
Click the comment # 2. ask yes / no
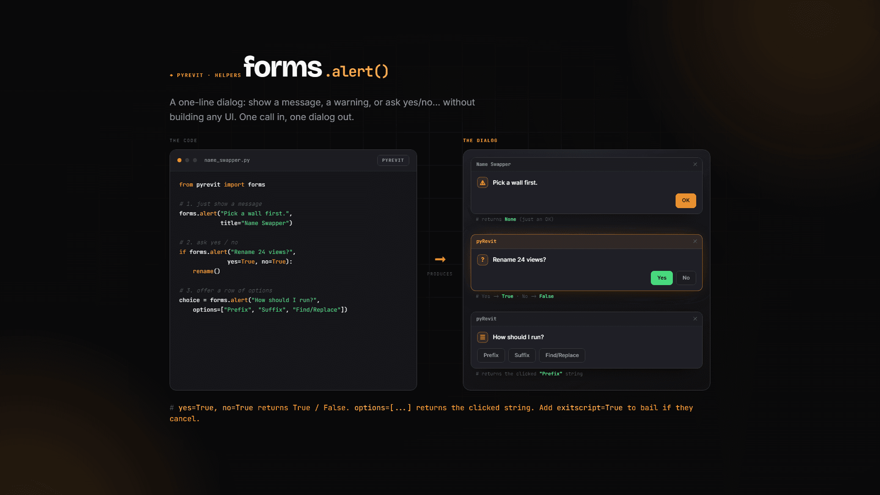click(x=209, y=242)
